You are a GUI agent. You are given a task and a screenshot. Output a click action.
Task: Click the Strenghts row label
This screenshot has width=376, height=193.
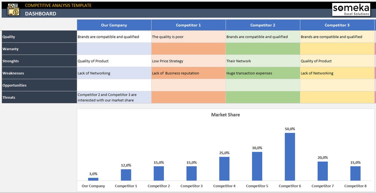click(11, 61)
